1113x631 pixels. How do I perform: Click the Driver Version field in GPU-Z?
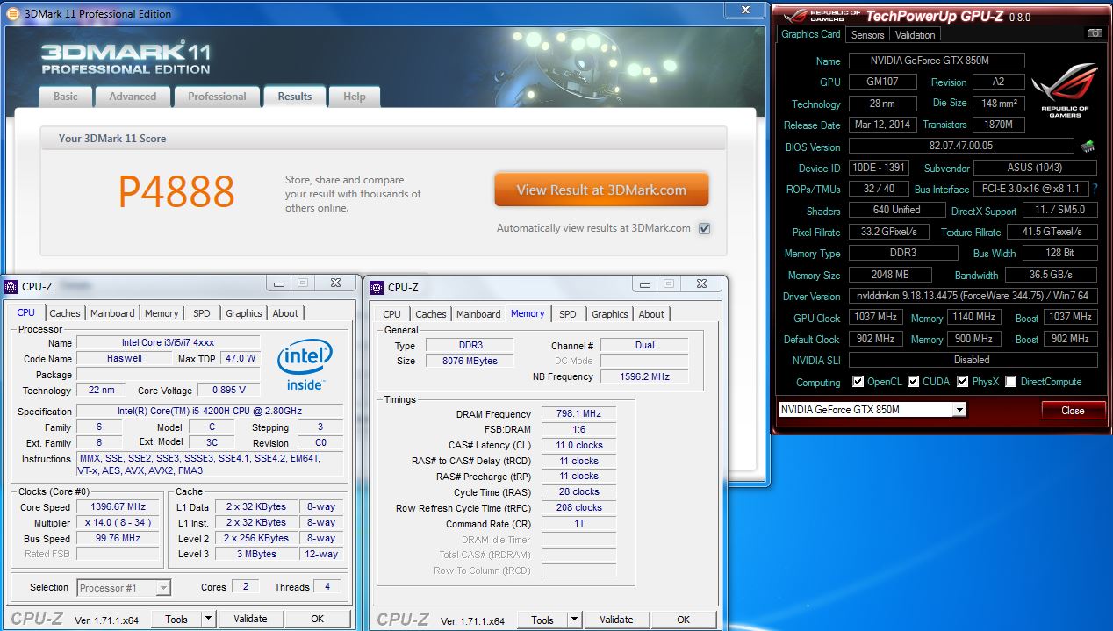973,297
